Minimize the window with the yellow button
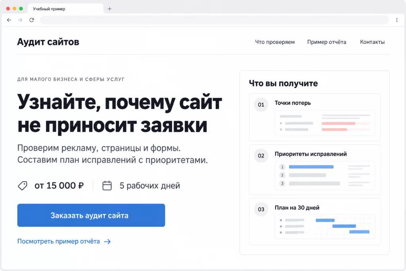 [15, 9]
